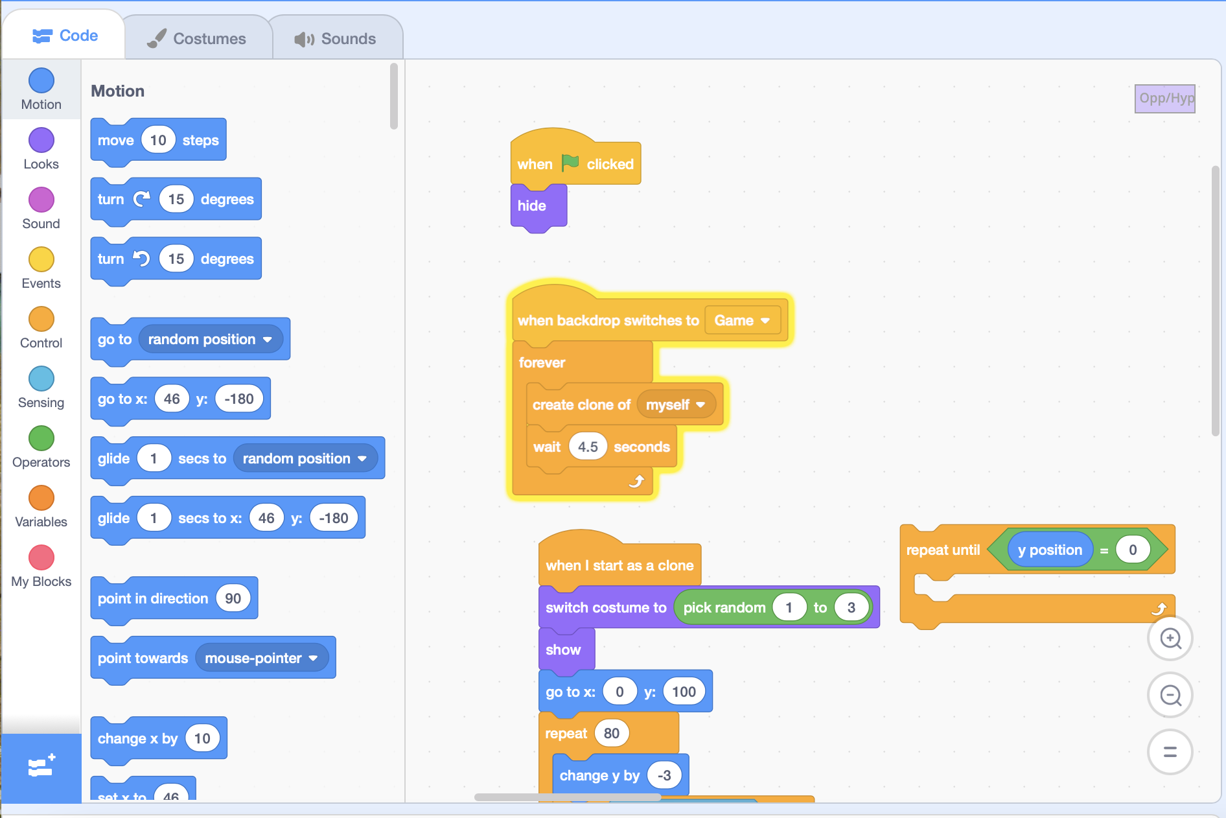Click the 'move 10 steps' value field
The image size is (1226, 818).
pos(158,140)
